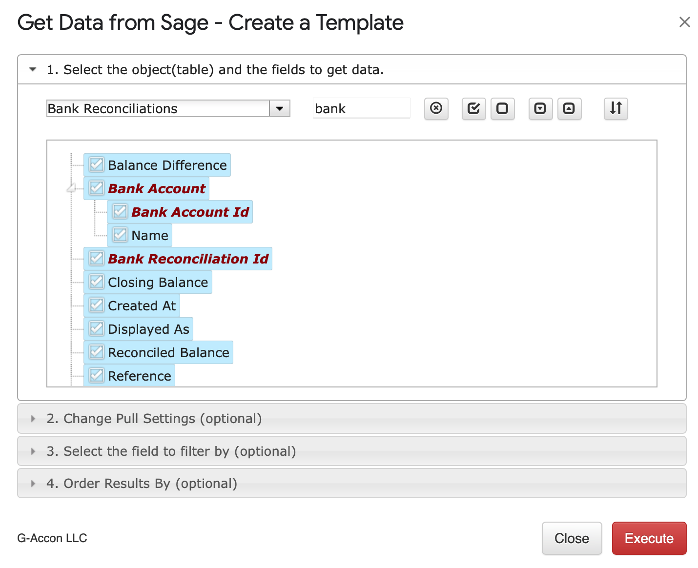Toggle the Name field checkbox
The width and height of the screenshot is (698, 568).
[x=120, y=235]
